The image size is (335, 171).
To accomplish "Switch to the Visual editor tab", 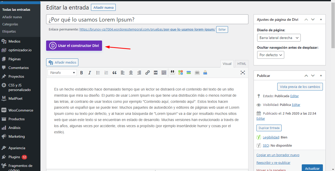I will click(227, 64).
